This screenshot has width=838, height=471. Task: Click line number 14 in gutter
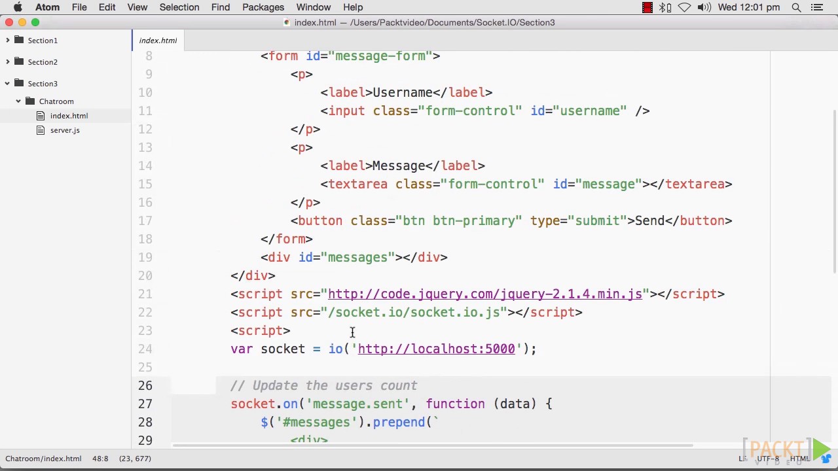pos(145,166)
